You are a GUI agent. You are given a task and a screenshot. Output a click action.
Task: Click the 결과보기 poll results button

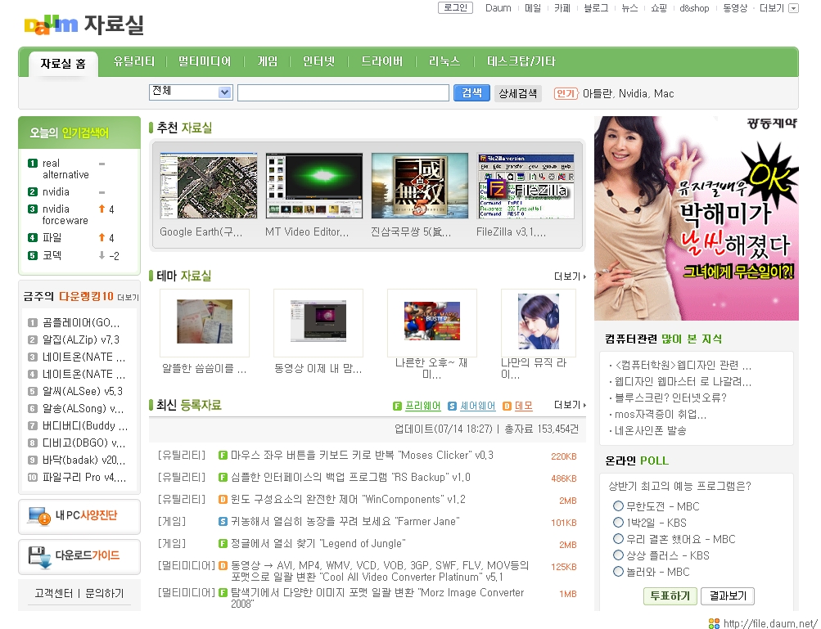[727, 596]
